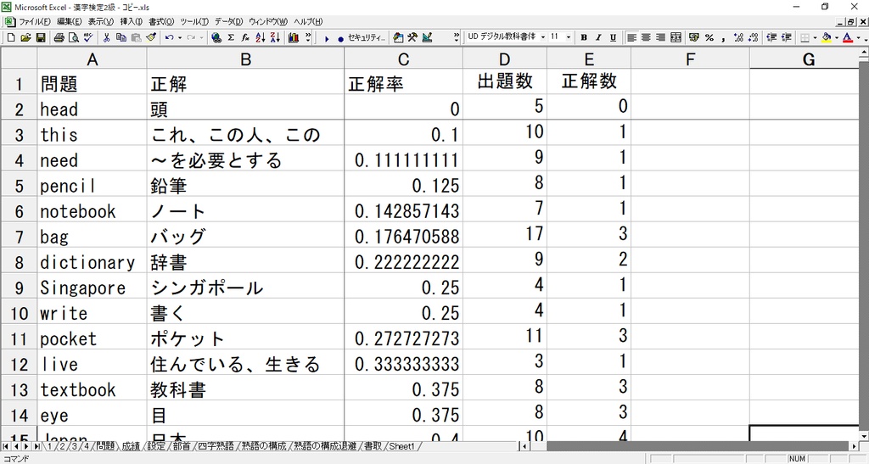The width and height of the screenshot is (869, 464).
Task: Expand toolbar options chevron left of font box
Action: 456,37
